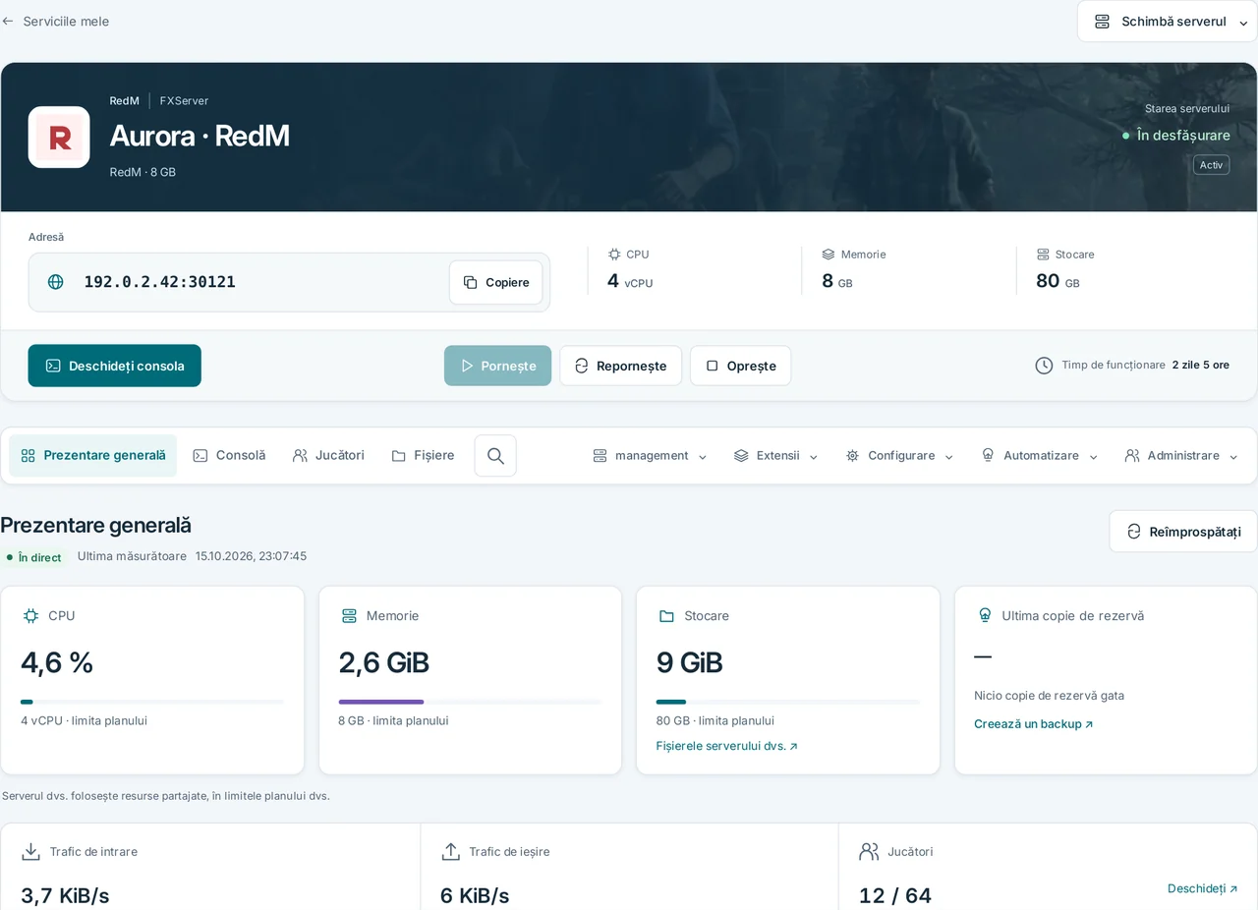Click the Copiere button for the address
Screen dimensions: 1258x910
click(x=496, y=283)
